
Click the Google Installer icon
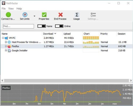click(x=9, y=51)
